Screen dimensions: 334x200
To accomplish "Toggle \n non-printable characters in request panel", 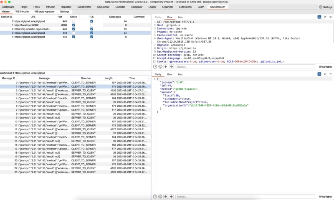I will [325, 17].
